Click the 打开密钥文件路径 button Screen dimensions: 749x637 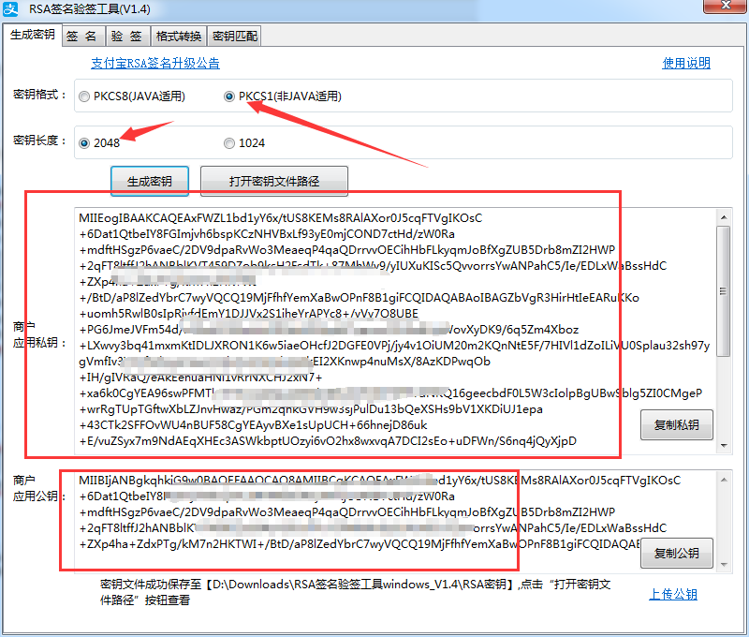(274, 181)
